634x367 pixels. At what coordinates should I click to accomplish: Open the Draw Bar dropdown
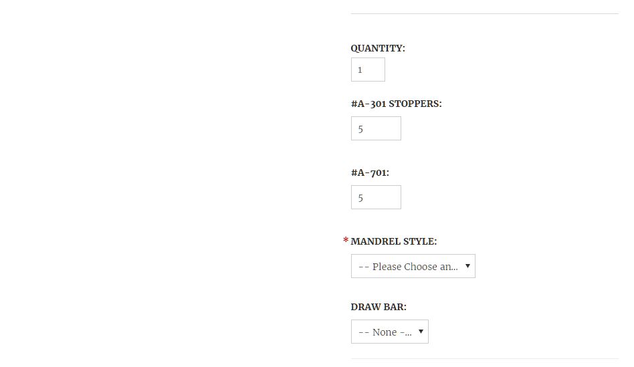[389, 332]
